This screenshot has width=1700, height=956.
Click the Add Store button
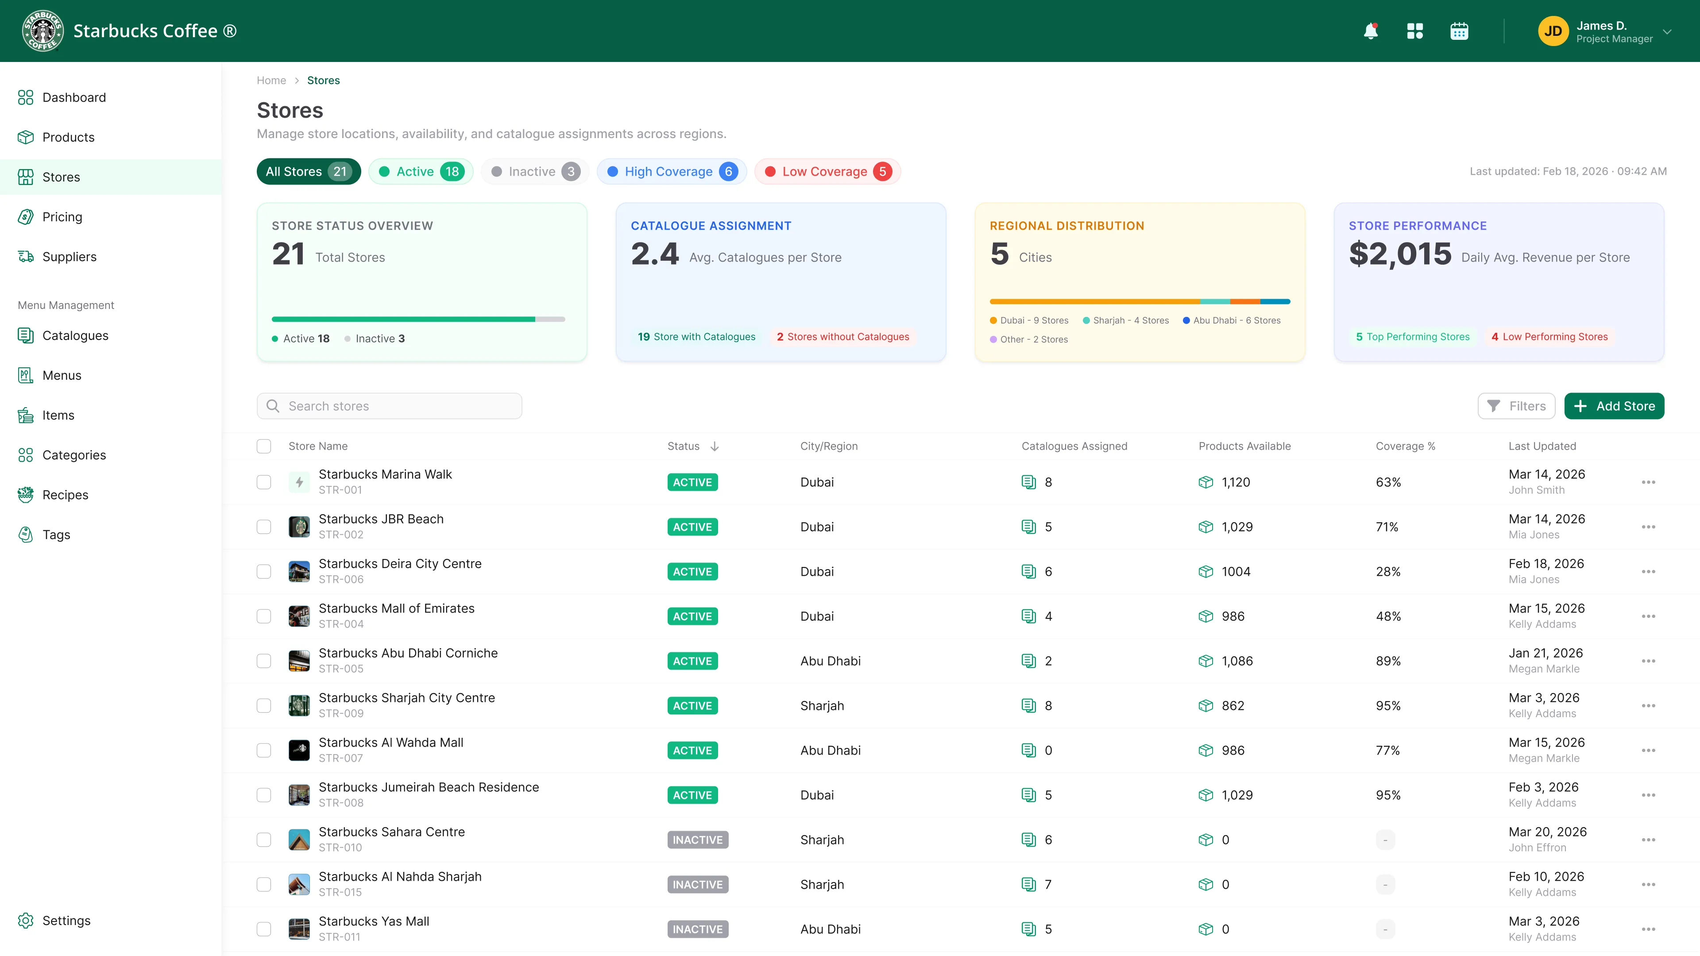[x=1614, y=406]
